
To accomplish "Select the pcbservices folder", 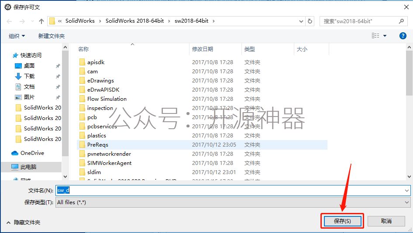I will click(x=102, y=127).
